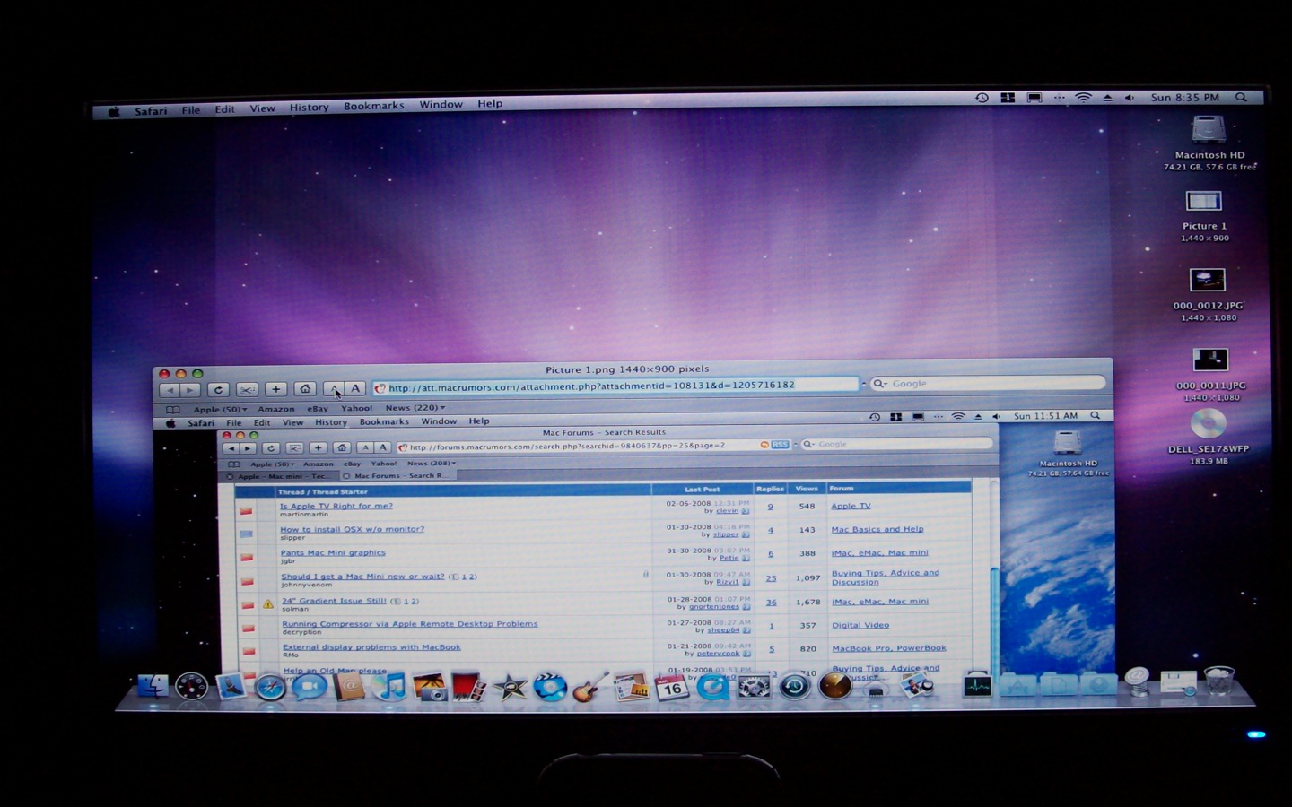Click the menu bar clock showing Sun 8:35 PM
1292x807 pixels.
click(x=1184, y=98)
